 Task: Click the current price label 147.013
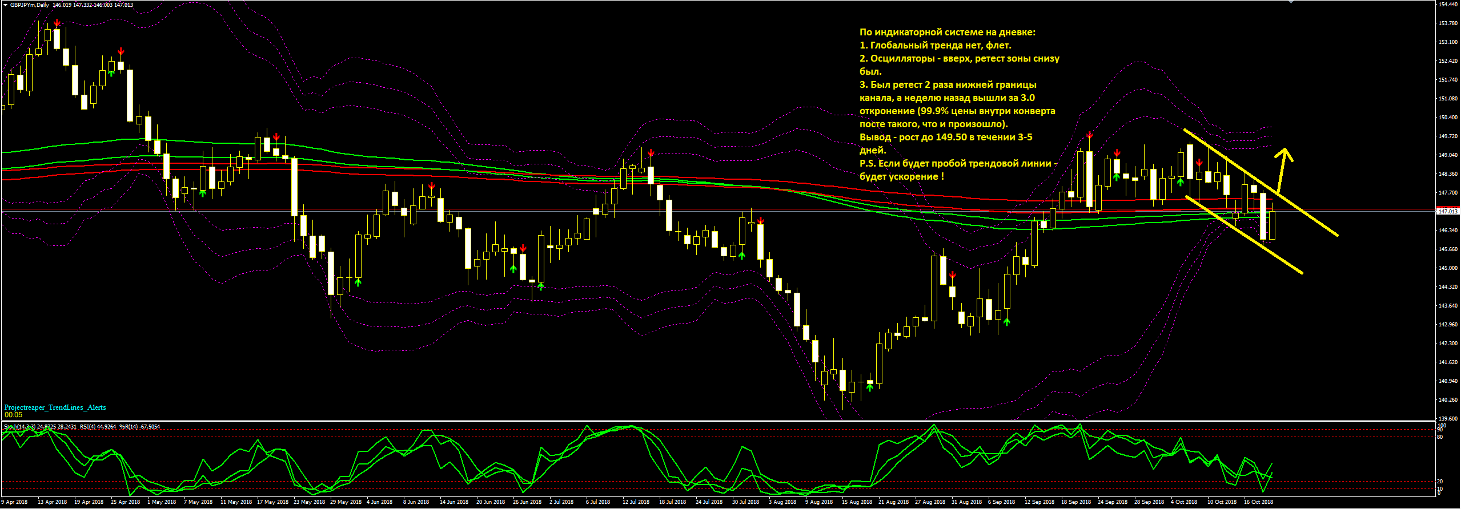coord(1448,211)
